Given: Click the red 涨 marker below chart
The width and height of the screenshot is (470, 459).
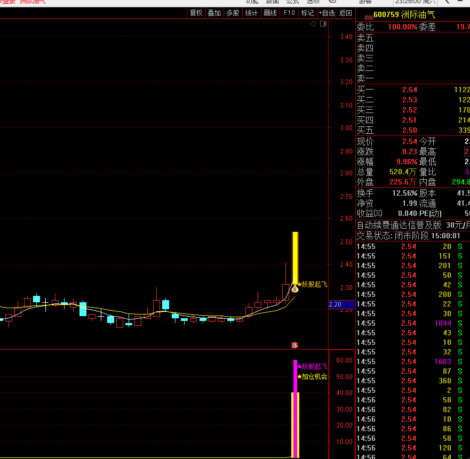Looking at the screenshot, I should click(294, 345).
